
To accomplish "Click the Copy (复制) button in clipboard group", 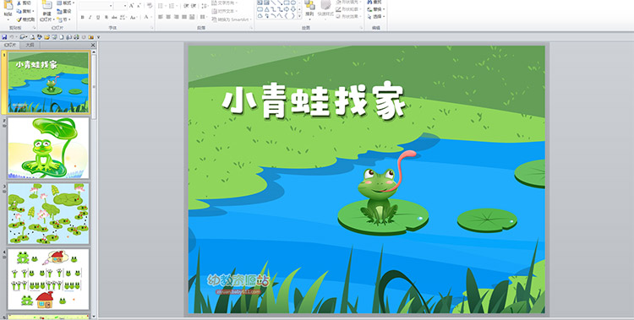I will pyautogui.click(x=25, y=11).
